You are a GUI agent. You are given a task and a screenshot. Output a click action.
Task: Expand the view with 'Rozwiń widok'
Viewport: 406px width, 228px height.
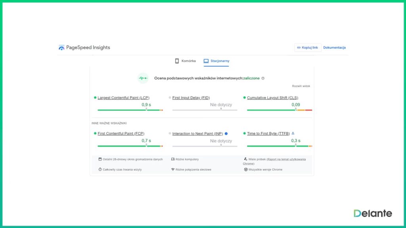point(301,86)
